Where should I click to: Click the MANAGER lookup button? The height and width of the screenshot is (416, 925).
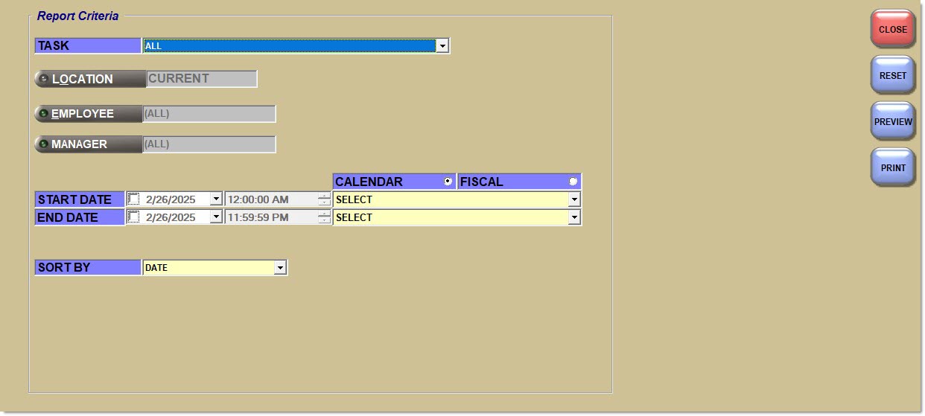[88, 144]
